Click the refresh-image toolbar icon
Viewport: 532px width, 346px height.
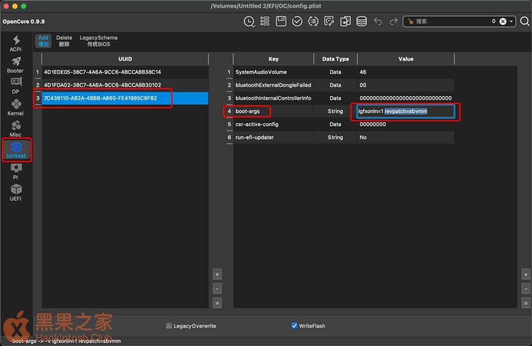pyautogui.click(x=329, y=21)
